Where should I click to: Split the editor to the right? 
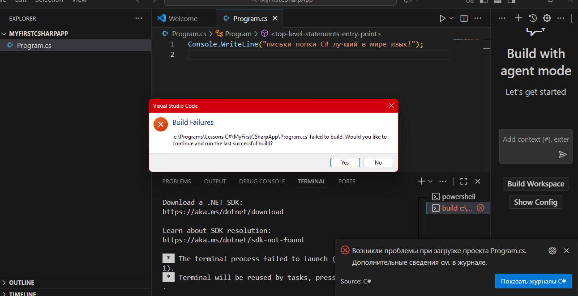pyautogui.click(x=464, y=18)
